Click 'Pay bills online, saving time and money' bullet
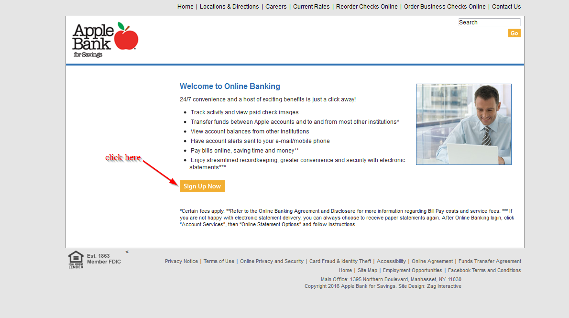Screen dimensions: 569x318 (245, 150)
